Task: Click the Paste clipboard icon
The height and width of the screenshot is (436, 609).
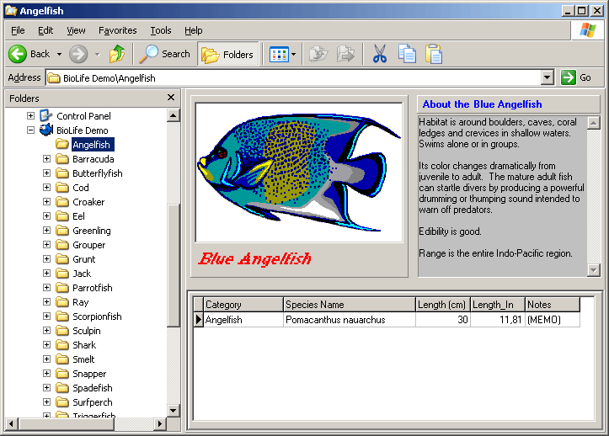Action: coord(434,54)
